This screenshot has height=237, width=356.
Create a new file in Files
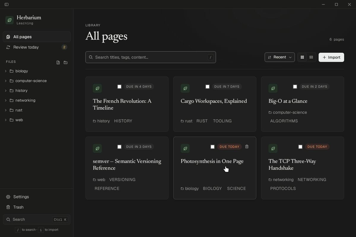pyautogui.click(x=58, y=63)
